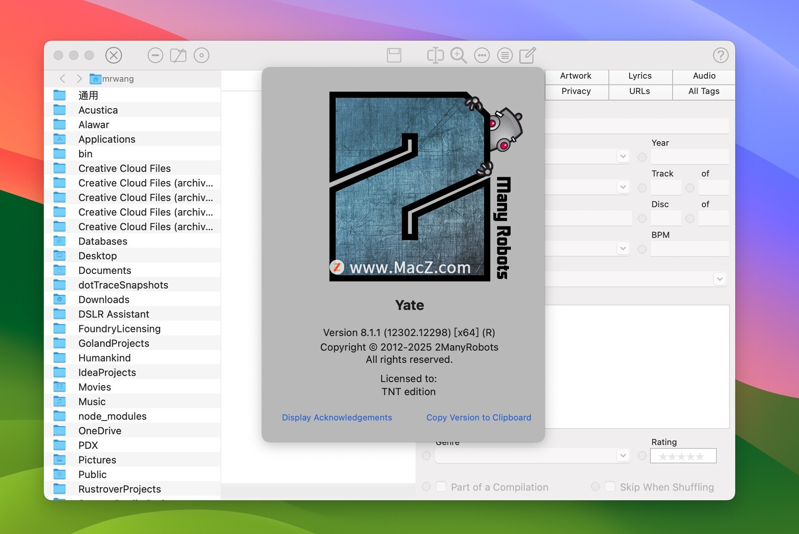Image resolution: width=799 pixels, height=534 pixels.
Task: Switch to the Audio tab
Action: click(704, 76)
